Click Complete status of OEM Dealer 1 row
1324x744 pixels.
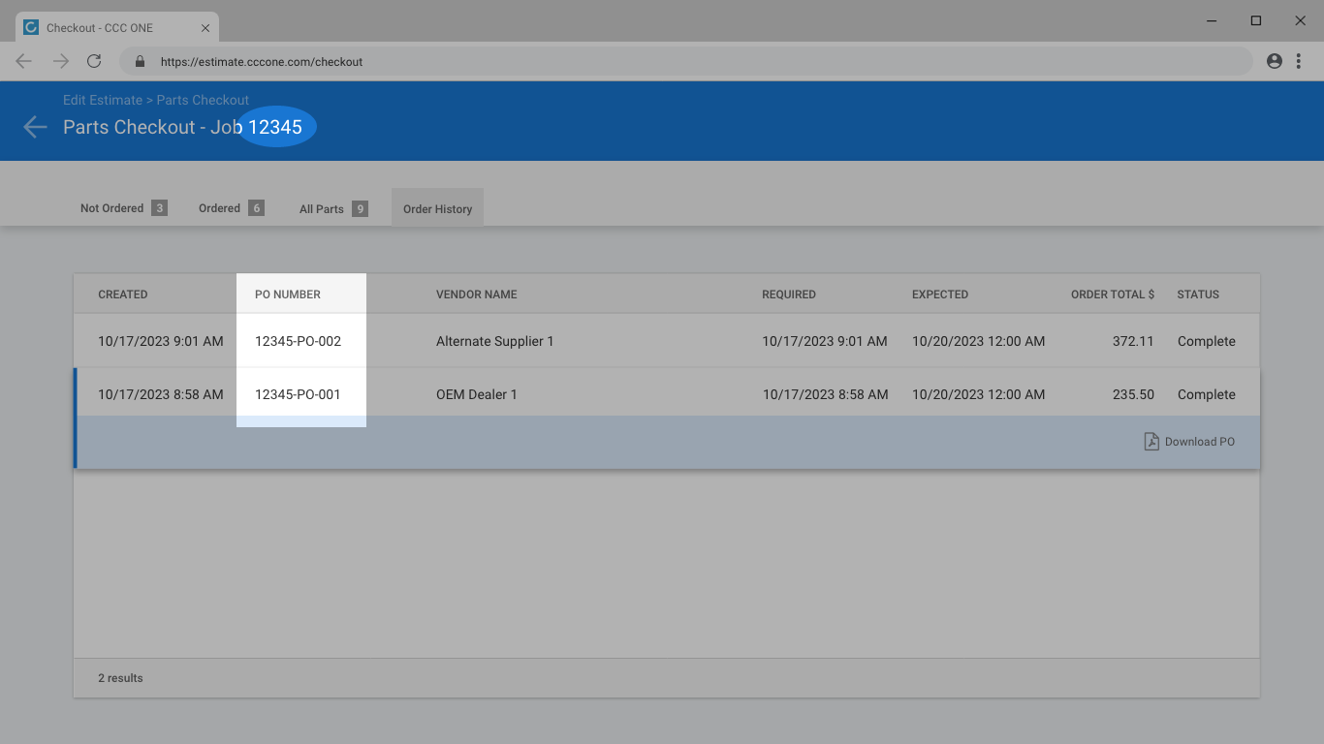tap(1207, 394)
